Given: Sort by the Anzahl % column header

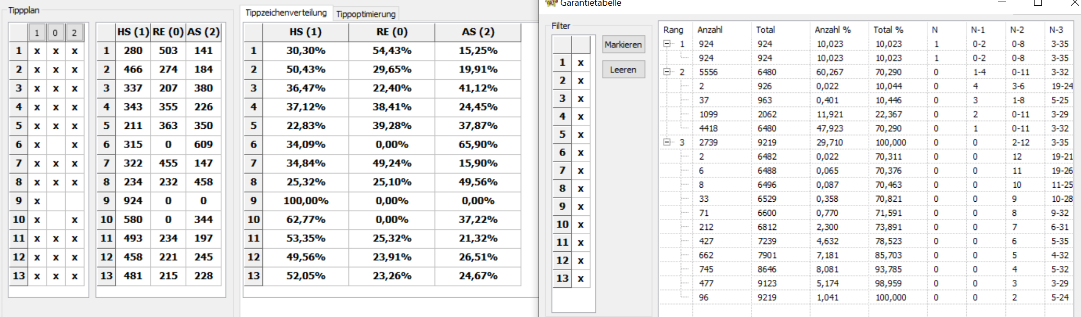Looking at the screenshot, I should pyautogui.click(x=832, y=30).
